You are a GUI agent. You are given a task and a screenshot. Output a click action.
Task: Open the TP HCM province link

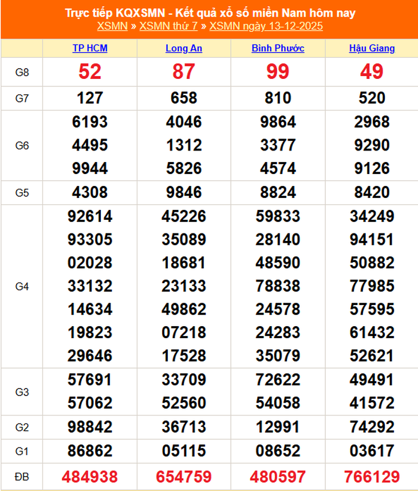pos(90,48)
